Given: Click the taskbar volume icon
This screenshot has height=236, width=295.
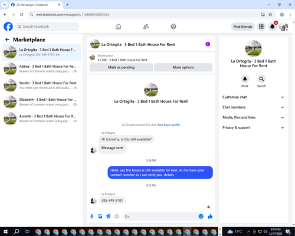Looking at the screenshot, I should 265,232.
